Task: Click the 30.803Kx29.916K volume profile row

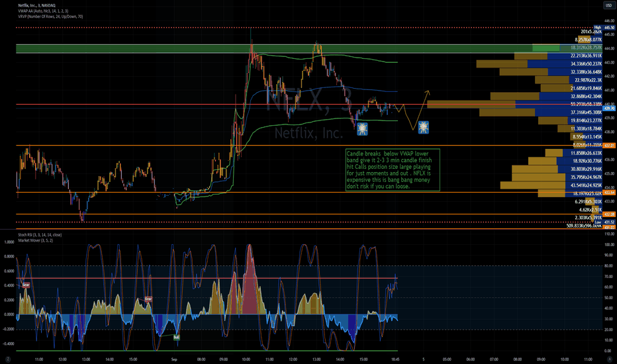Action: tap(557, 169)
